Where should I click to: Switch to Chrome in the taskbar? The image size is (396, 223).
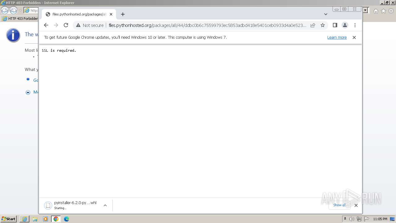pos(56,219)
